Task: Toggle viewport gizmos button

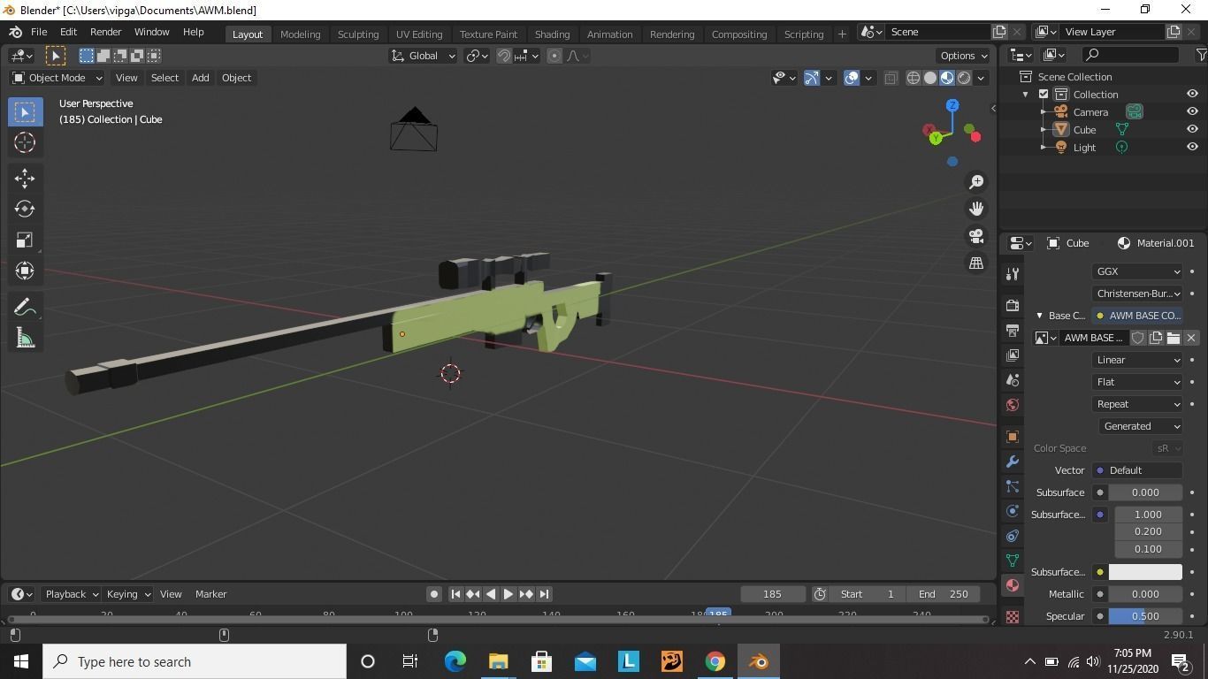Action: [812, 78]
